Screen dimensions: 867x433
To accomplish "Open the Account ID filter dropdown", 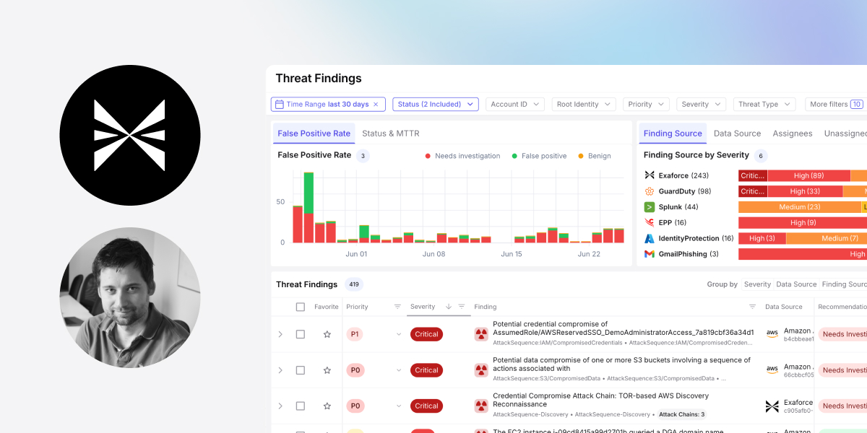I will pyautogui.click(x=514, y=105).
